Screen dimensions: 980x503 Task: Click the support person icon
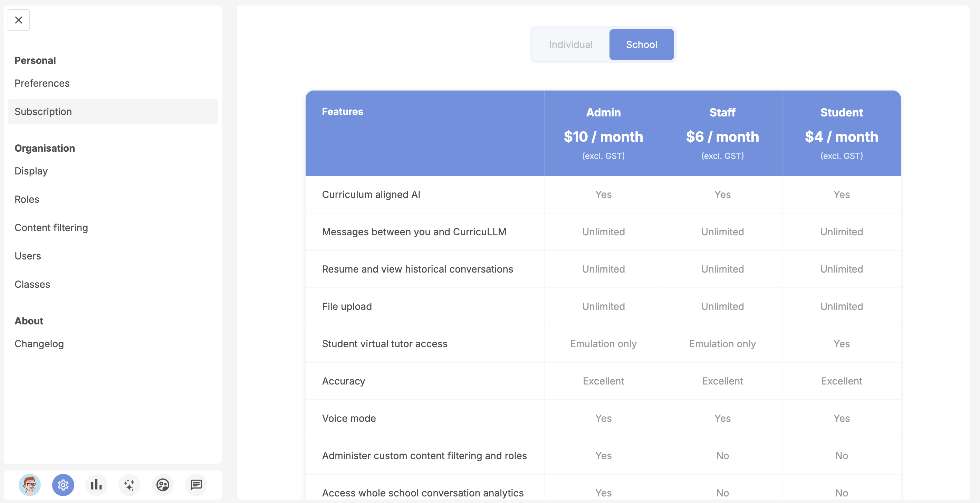pos(163,485)
